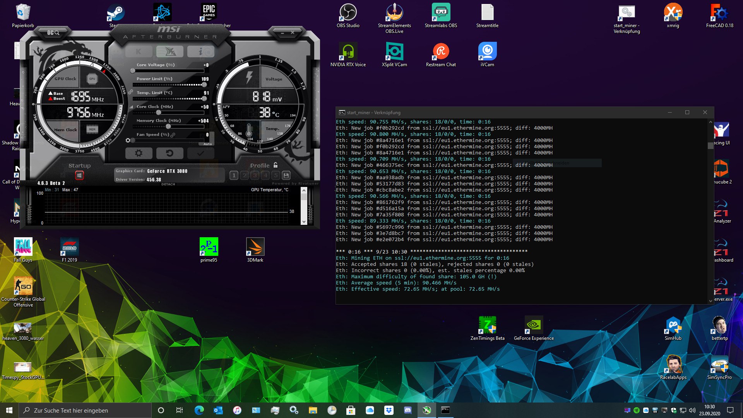Open the OC Scanner button

(53, 33)
